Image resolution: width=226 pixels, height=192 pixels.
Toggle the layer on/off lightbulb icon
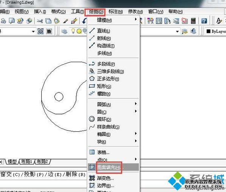(73, 31)
